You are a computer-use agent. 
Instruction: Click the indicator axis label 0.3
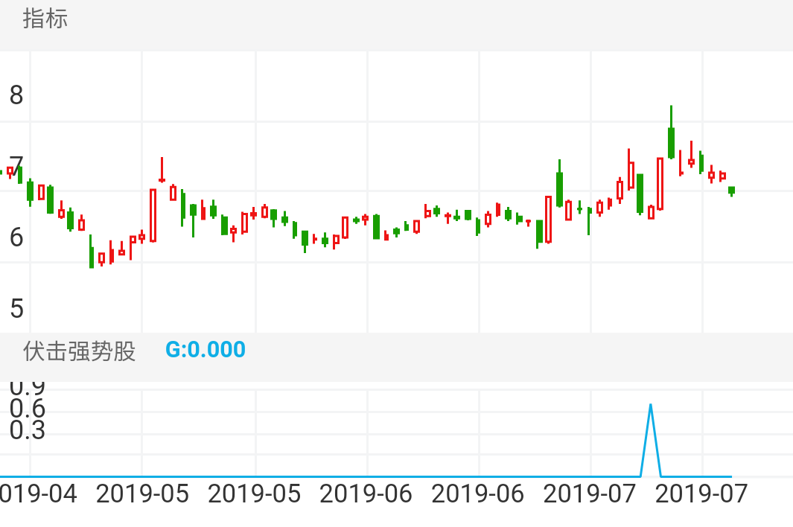(x=28, y=430)
